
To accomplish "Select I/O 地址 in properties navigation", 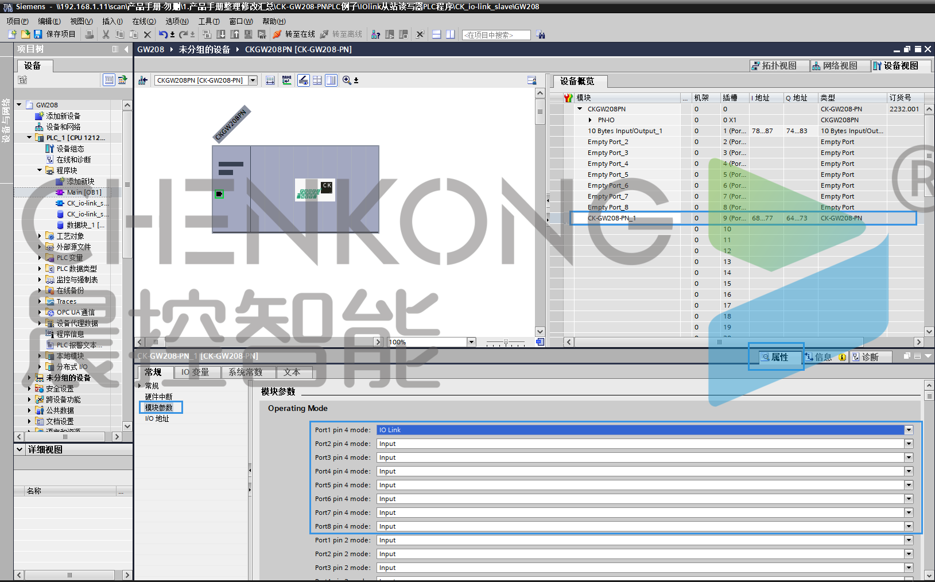I will [157, 418].
